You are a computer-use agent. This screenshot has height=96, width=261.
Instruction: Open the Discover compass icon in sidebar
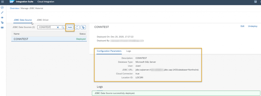(x=2, y=7)
